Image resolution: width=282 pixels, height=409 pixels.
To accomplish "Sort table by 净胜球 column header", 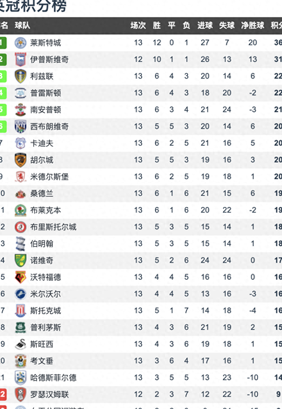I will pos(252,25).
